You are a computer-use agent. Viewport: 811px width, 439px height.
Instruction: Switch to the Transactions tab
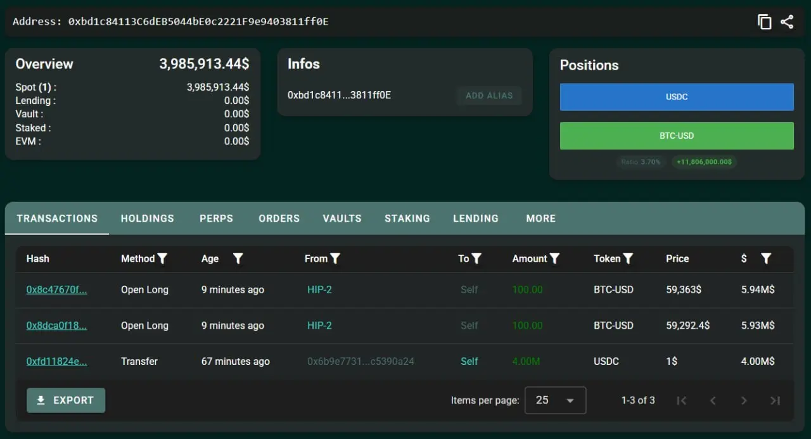57,219
